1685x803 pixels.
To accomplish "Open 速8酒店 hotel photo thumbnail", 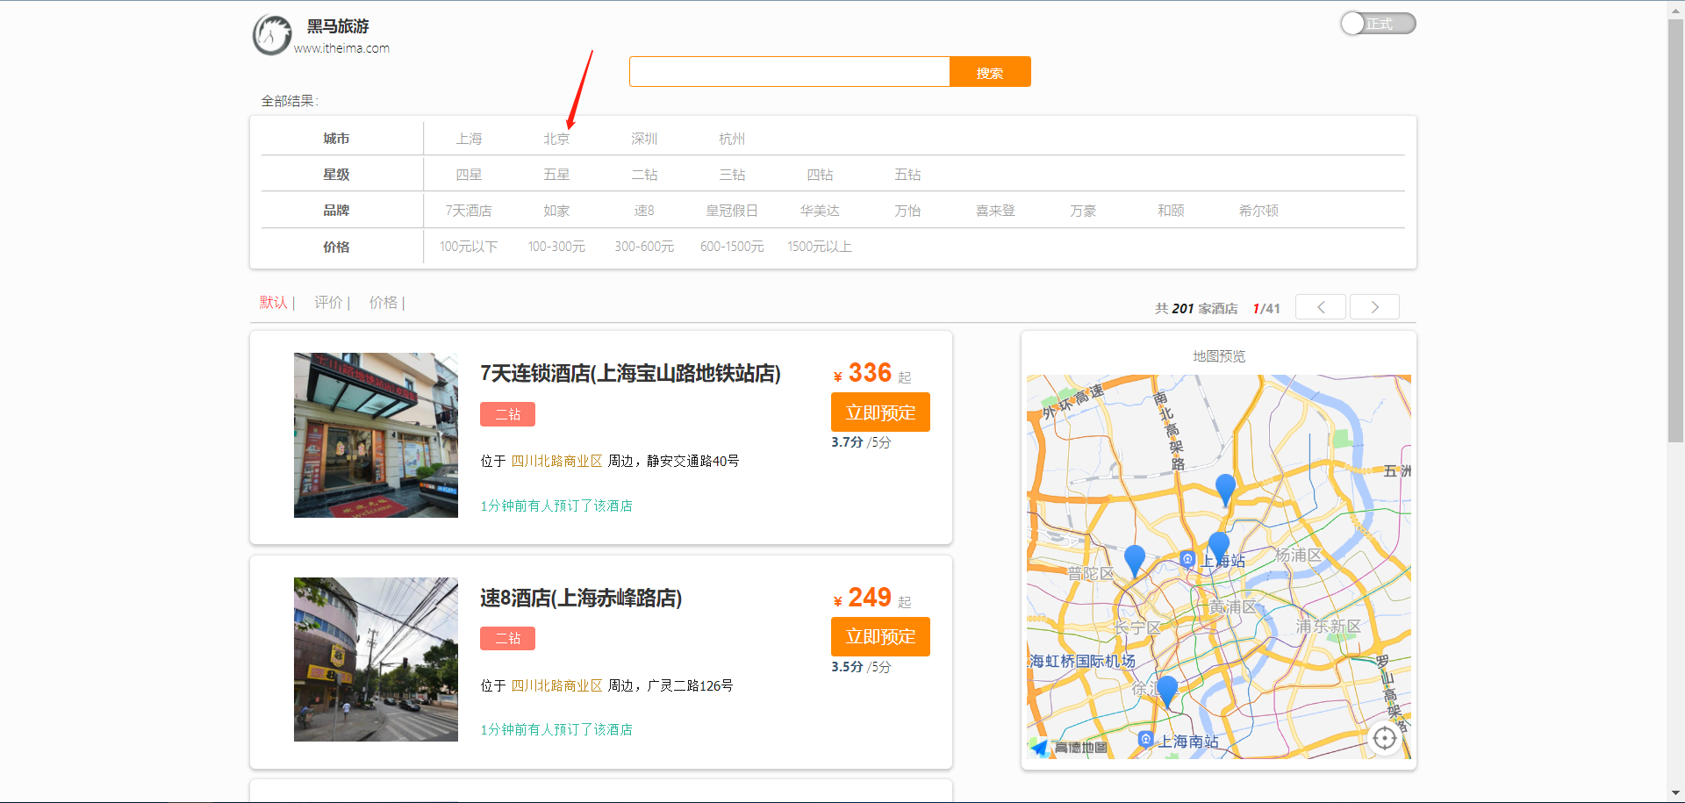I will (x=376, y=659).
